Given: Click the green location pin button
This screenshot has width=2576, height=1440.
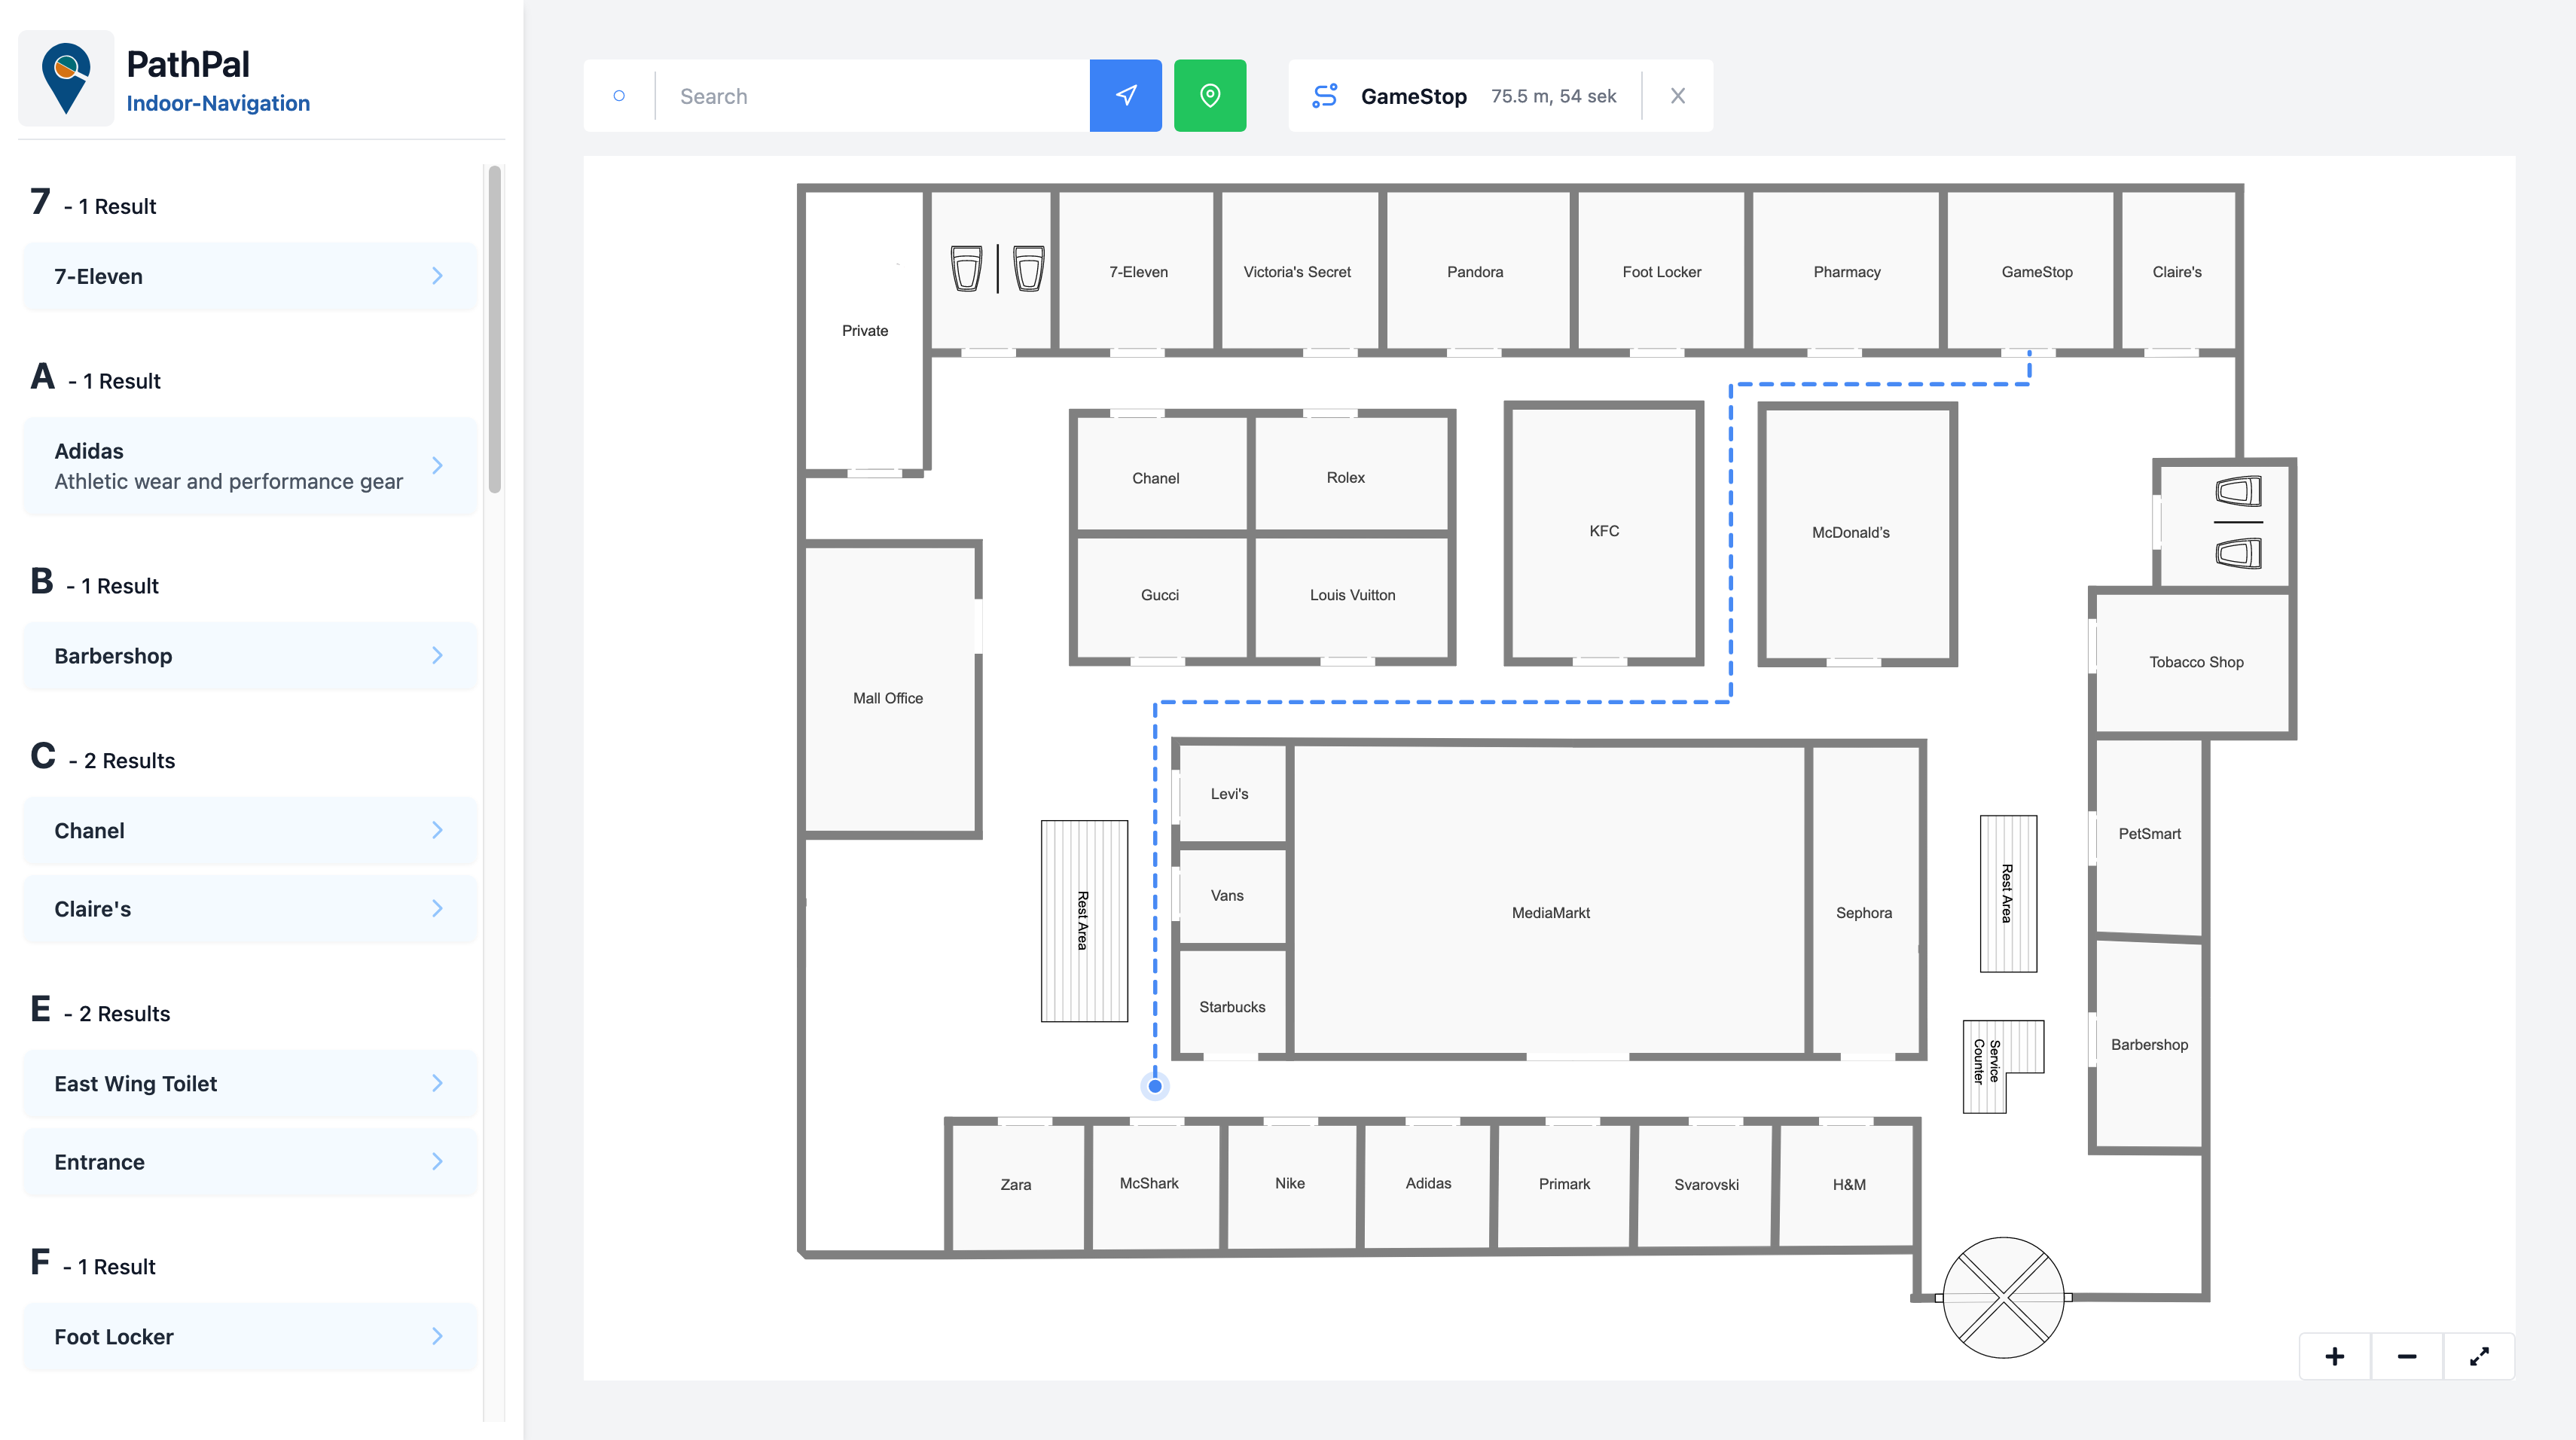Looking at the screenshot, I should [x=1209, y=96].
